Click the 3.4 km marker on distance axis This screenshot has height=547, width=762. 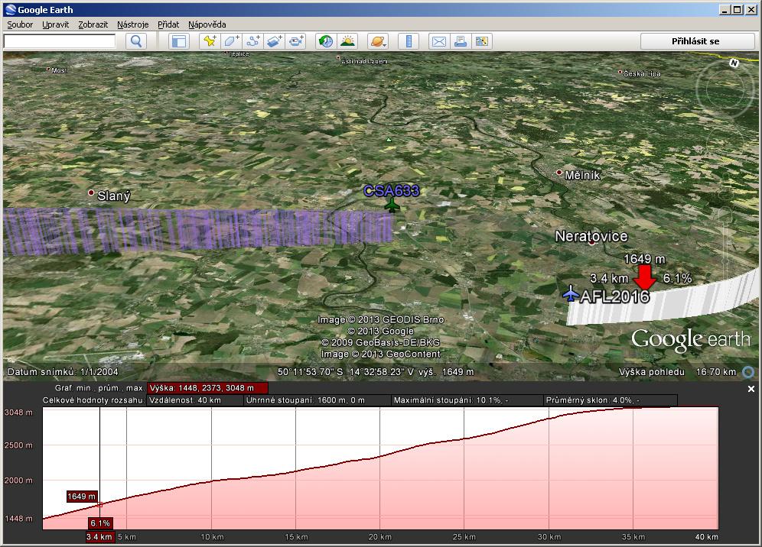pyautogui.click(x=100, y=537)
